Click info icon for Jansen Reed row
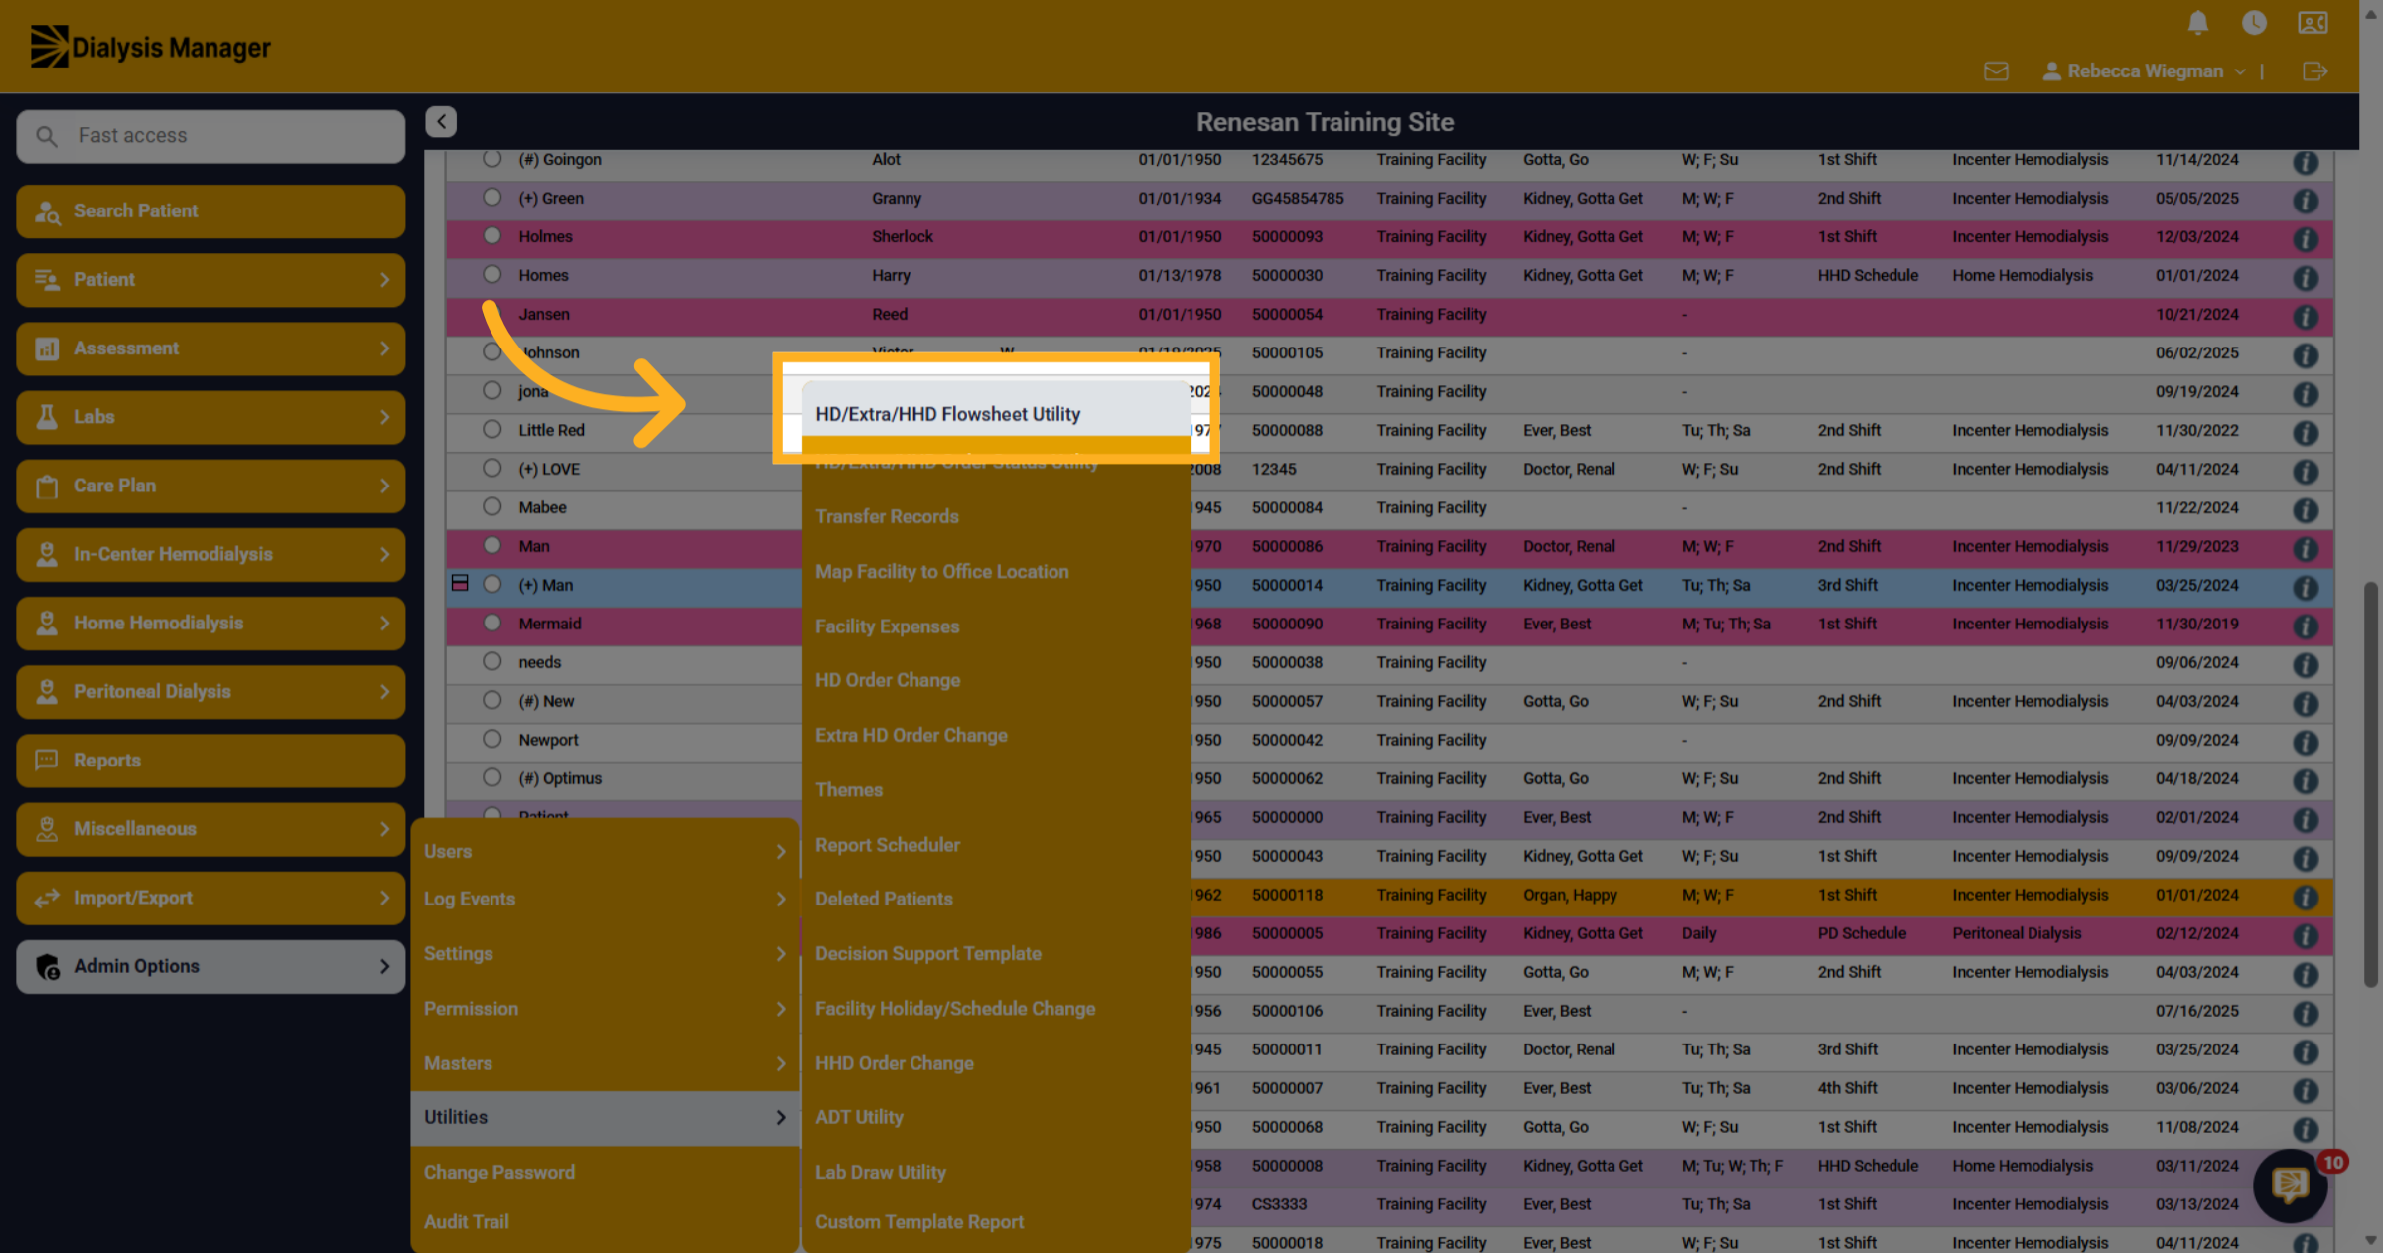 (2306, 316)
